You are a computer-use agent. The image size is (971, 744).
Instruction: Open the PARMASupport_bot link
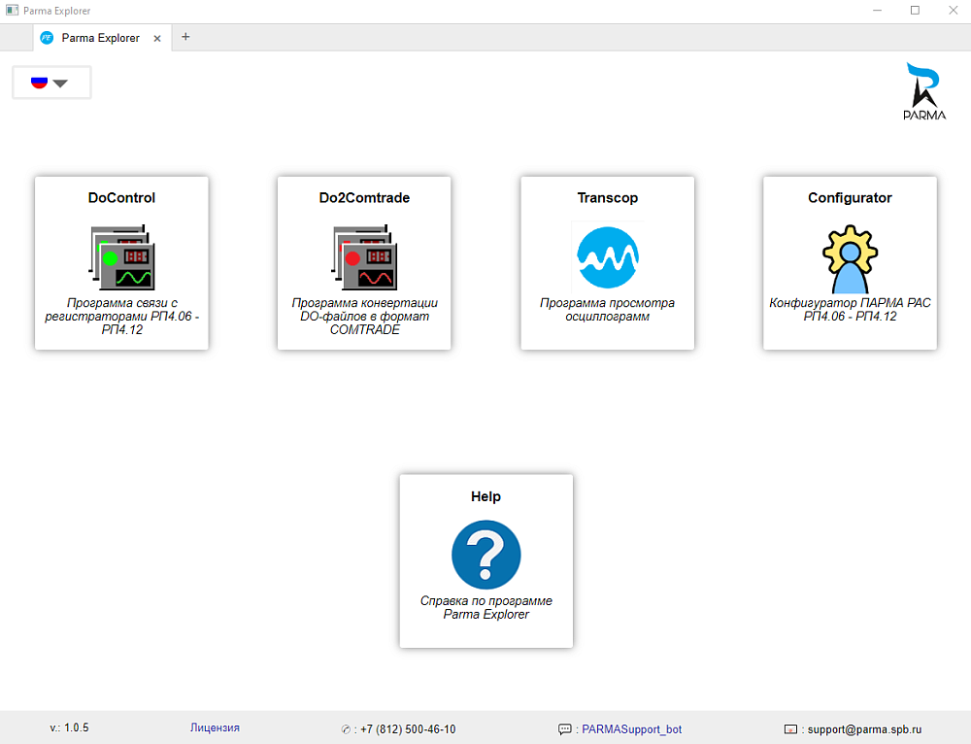[632, 729]
